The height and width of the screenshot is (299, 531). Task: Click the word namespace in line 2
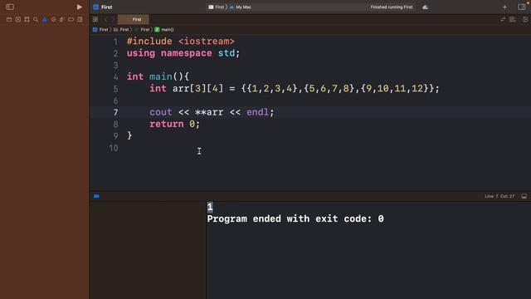point(186,53)
